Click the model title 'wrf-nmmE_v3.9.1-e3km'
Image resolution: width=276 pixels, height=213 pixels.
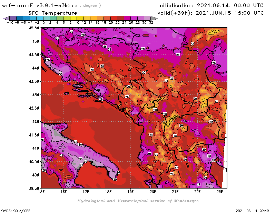click(38, 6)
